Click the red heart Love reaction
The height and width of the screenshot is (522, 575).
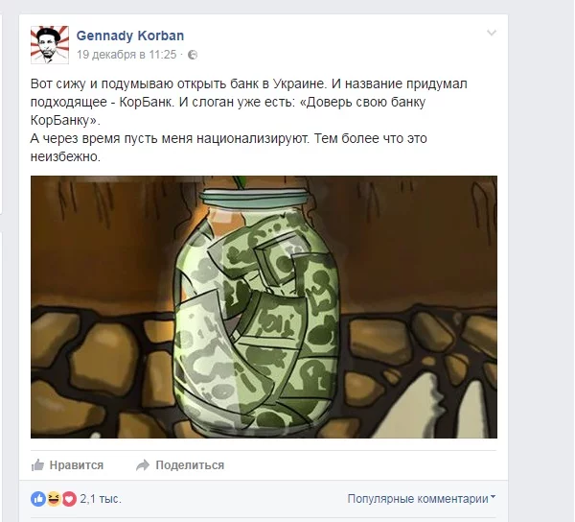69,499
